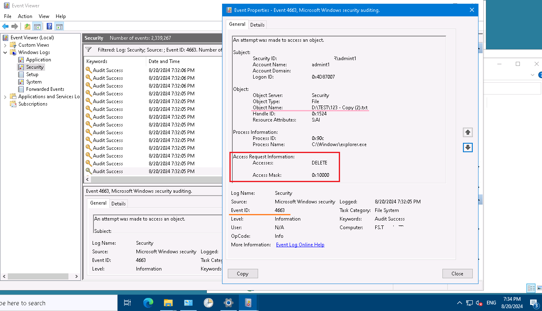This screenshot has height=311, width=542.
Task: Click the Access Mask value 0x10000
Action: tap(320, 175)
